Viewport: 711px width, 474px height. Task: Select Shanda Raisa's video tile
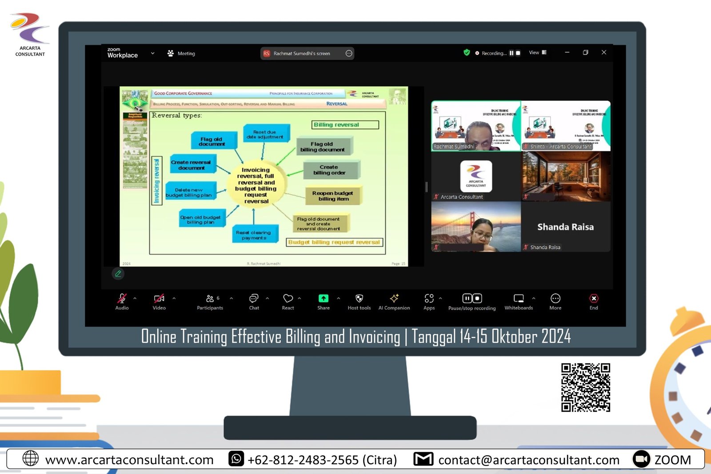(x=565, y=227)
